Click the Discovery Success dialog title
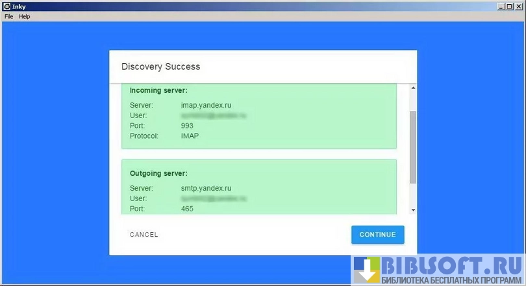Image resolution: width=526 pixels, height=286 pixels. [160, 66]
